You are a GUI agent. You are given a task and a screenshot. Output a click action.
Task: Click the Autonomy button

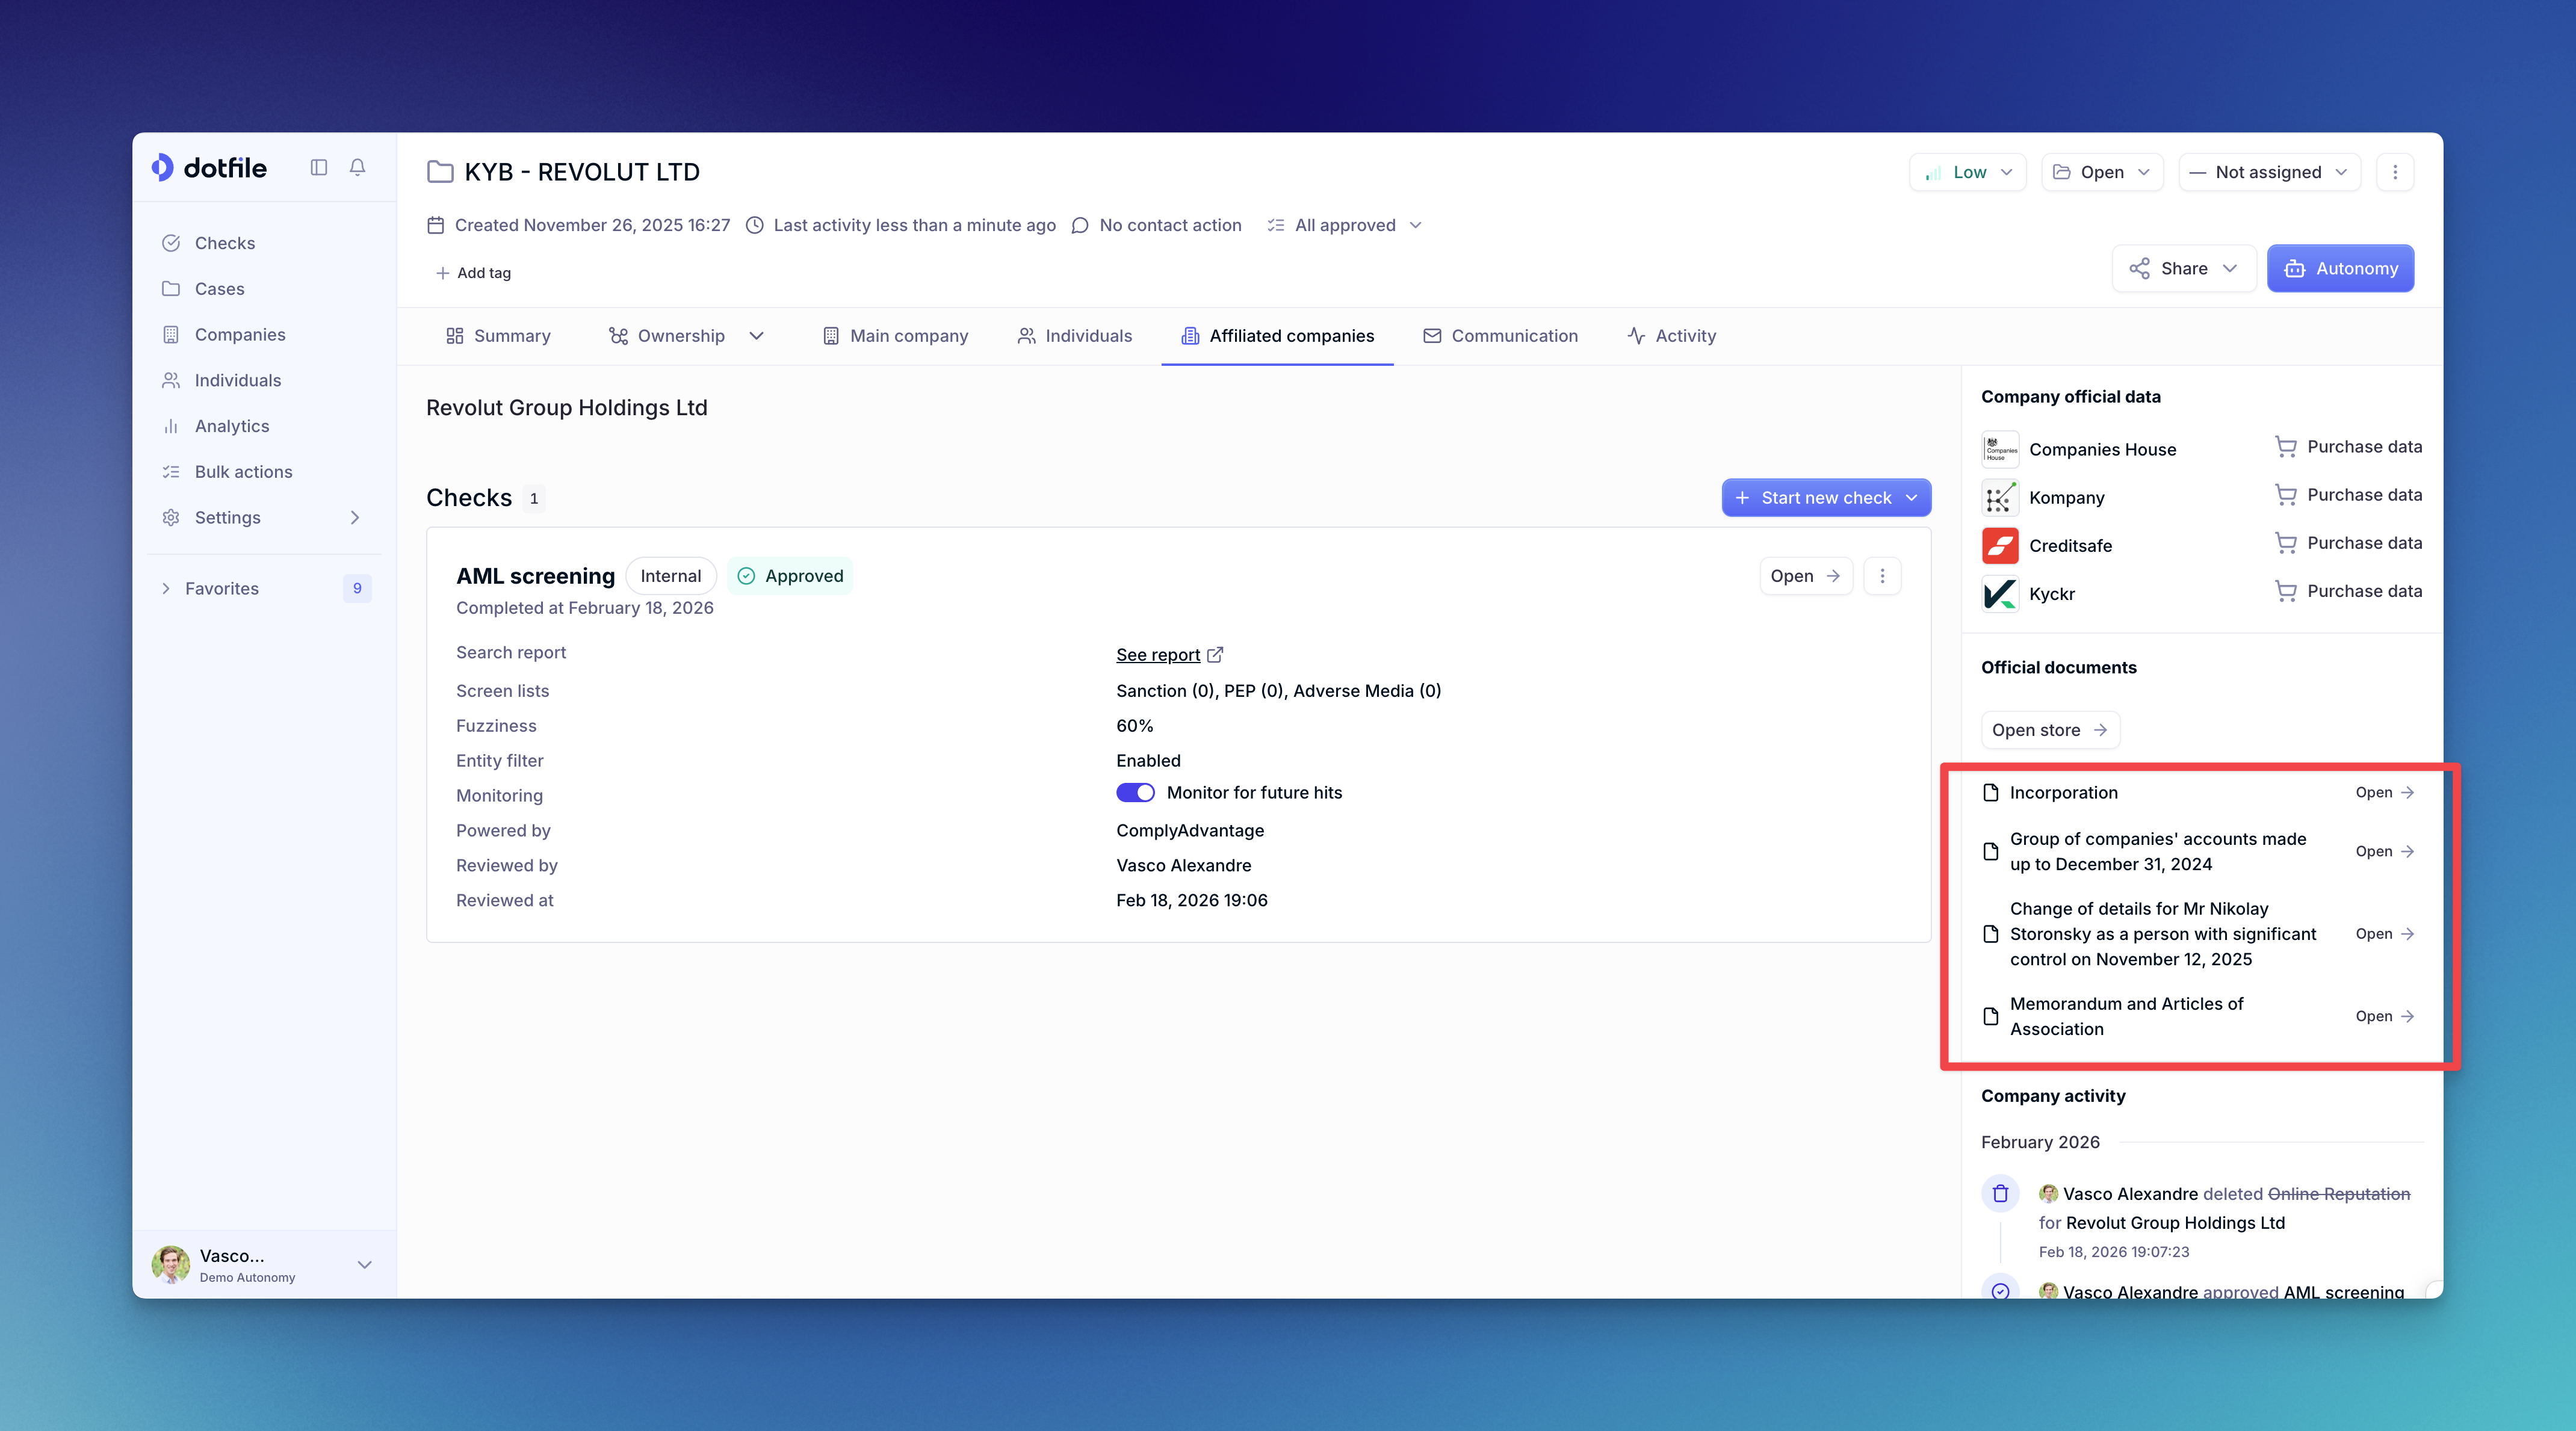[2339, 268]
